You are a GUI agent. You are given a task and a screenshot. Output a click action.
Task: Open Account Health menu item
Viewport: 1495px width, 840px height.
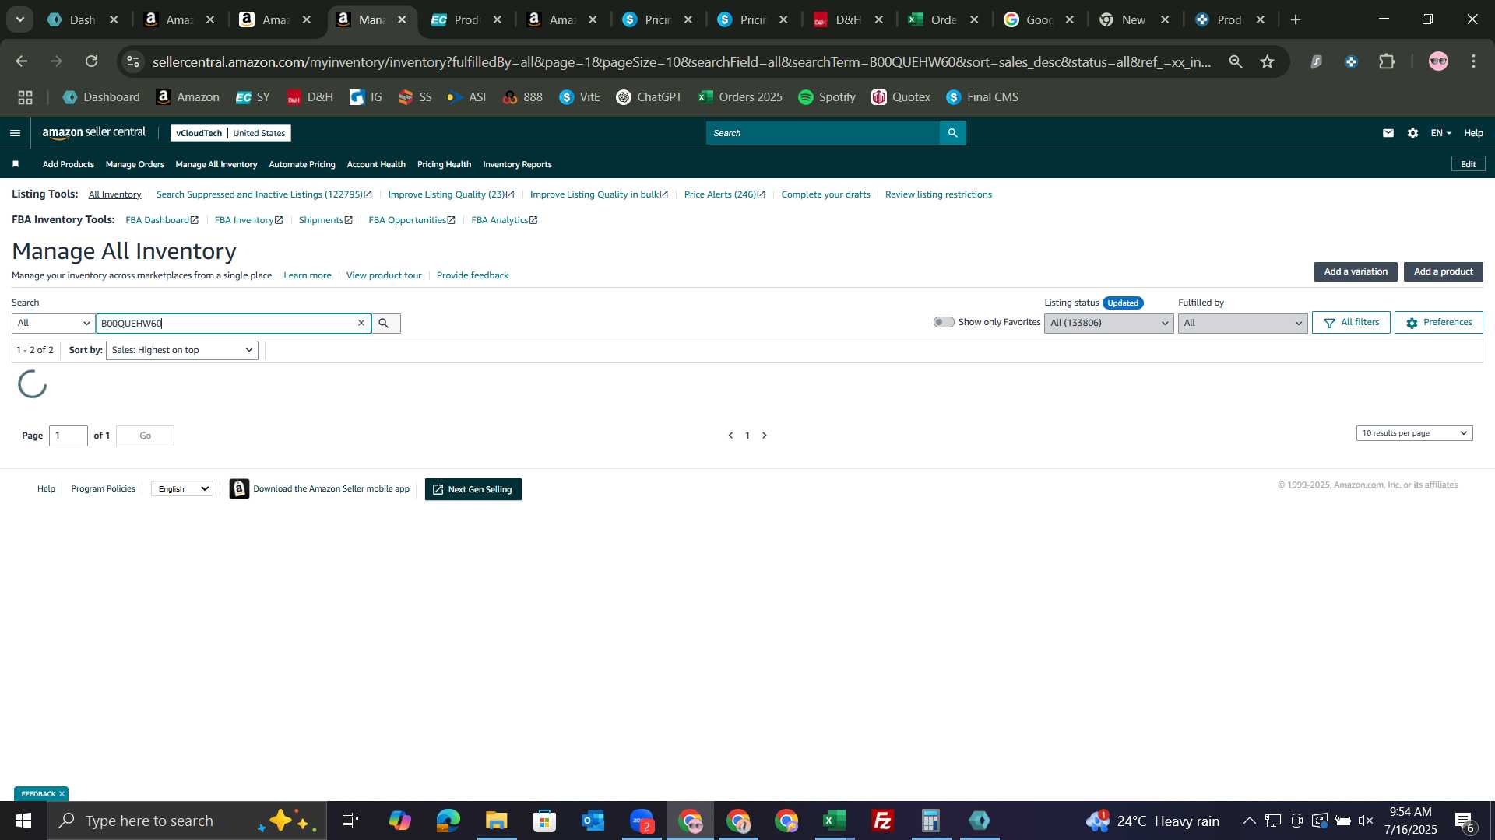376,164
